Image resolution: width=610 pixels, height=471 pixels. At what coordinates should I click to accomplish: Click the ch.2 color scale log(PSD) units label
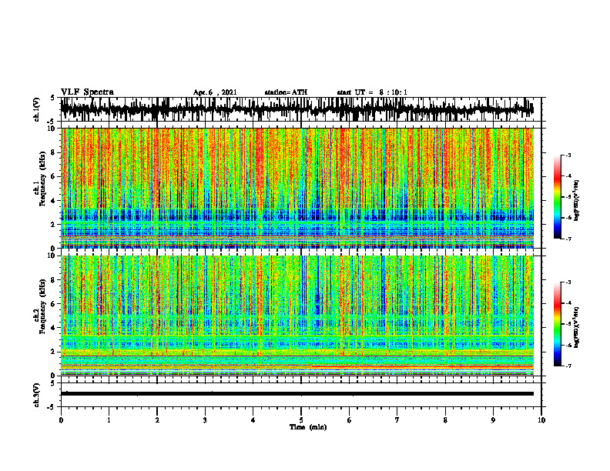coord(577,327)
